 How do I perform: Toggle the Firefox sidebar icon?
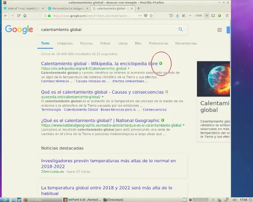coord(213,16)
